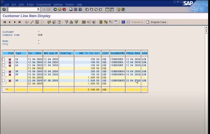Click the blue Information icon
The height and width of the screenshot is (134, 210).
click(x=123, y=22)
